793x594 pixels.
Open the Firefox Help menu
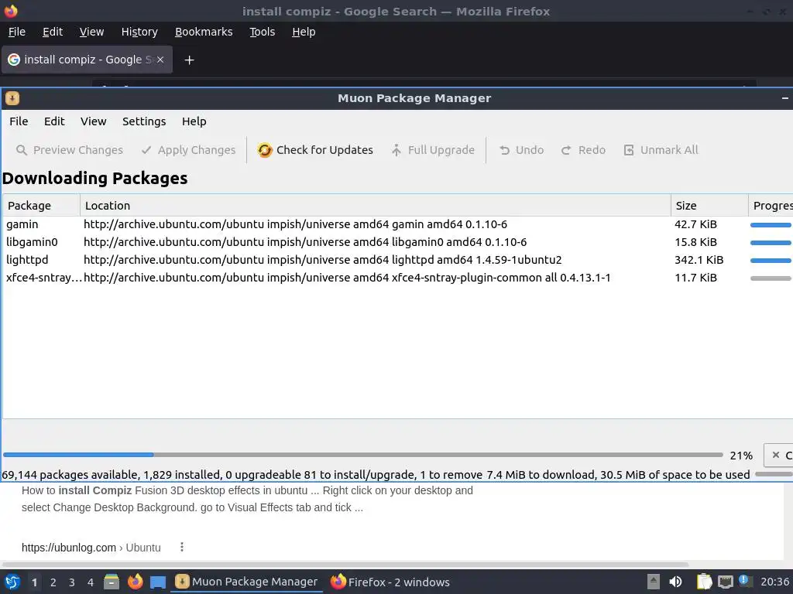point(304,32)
